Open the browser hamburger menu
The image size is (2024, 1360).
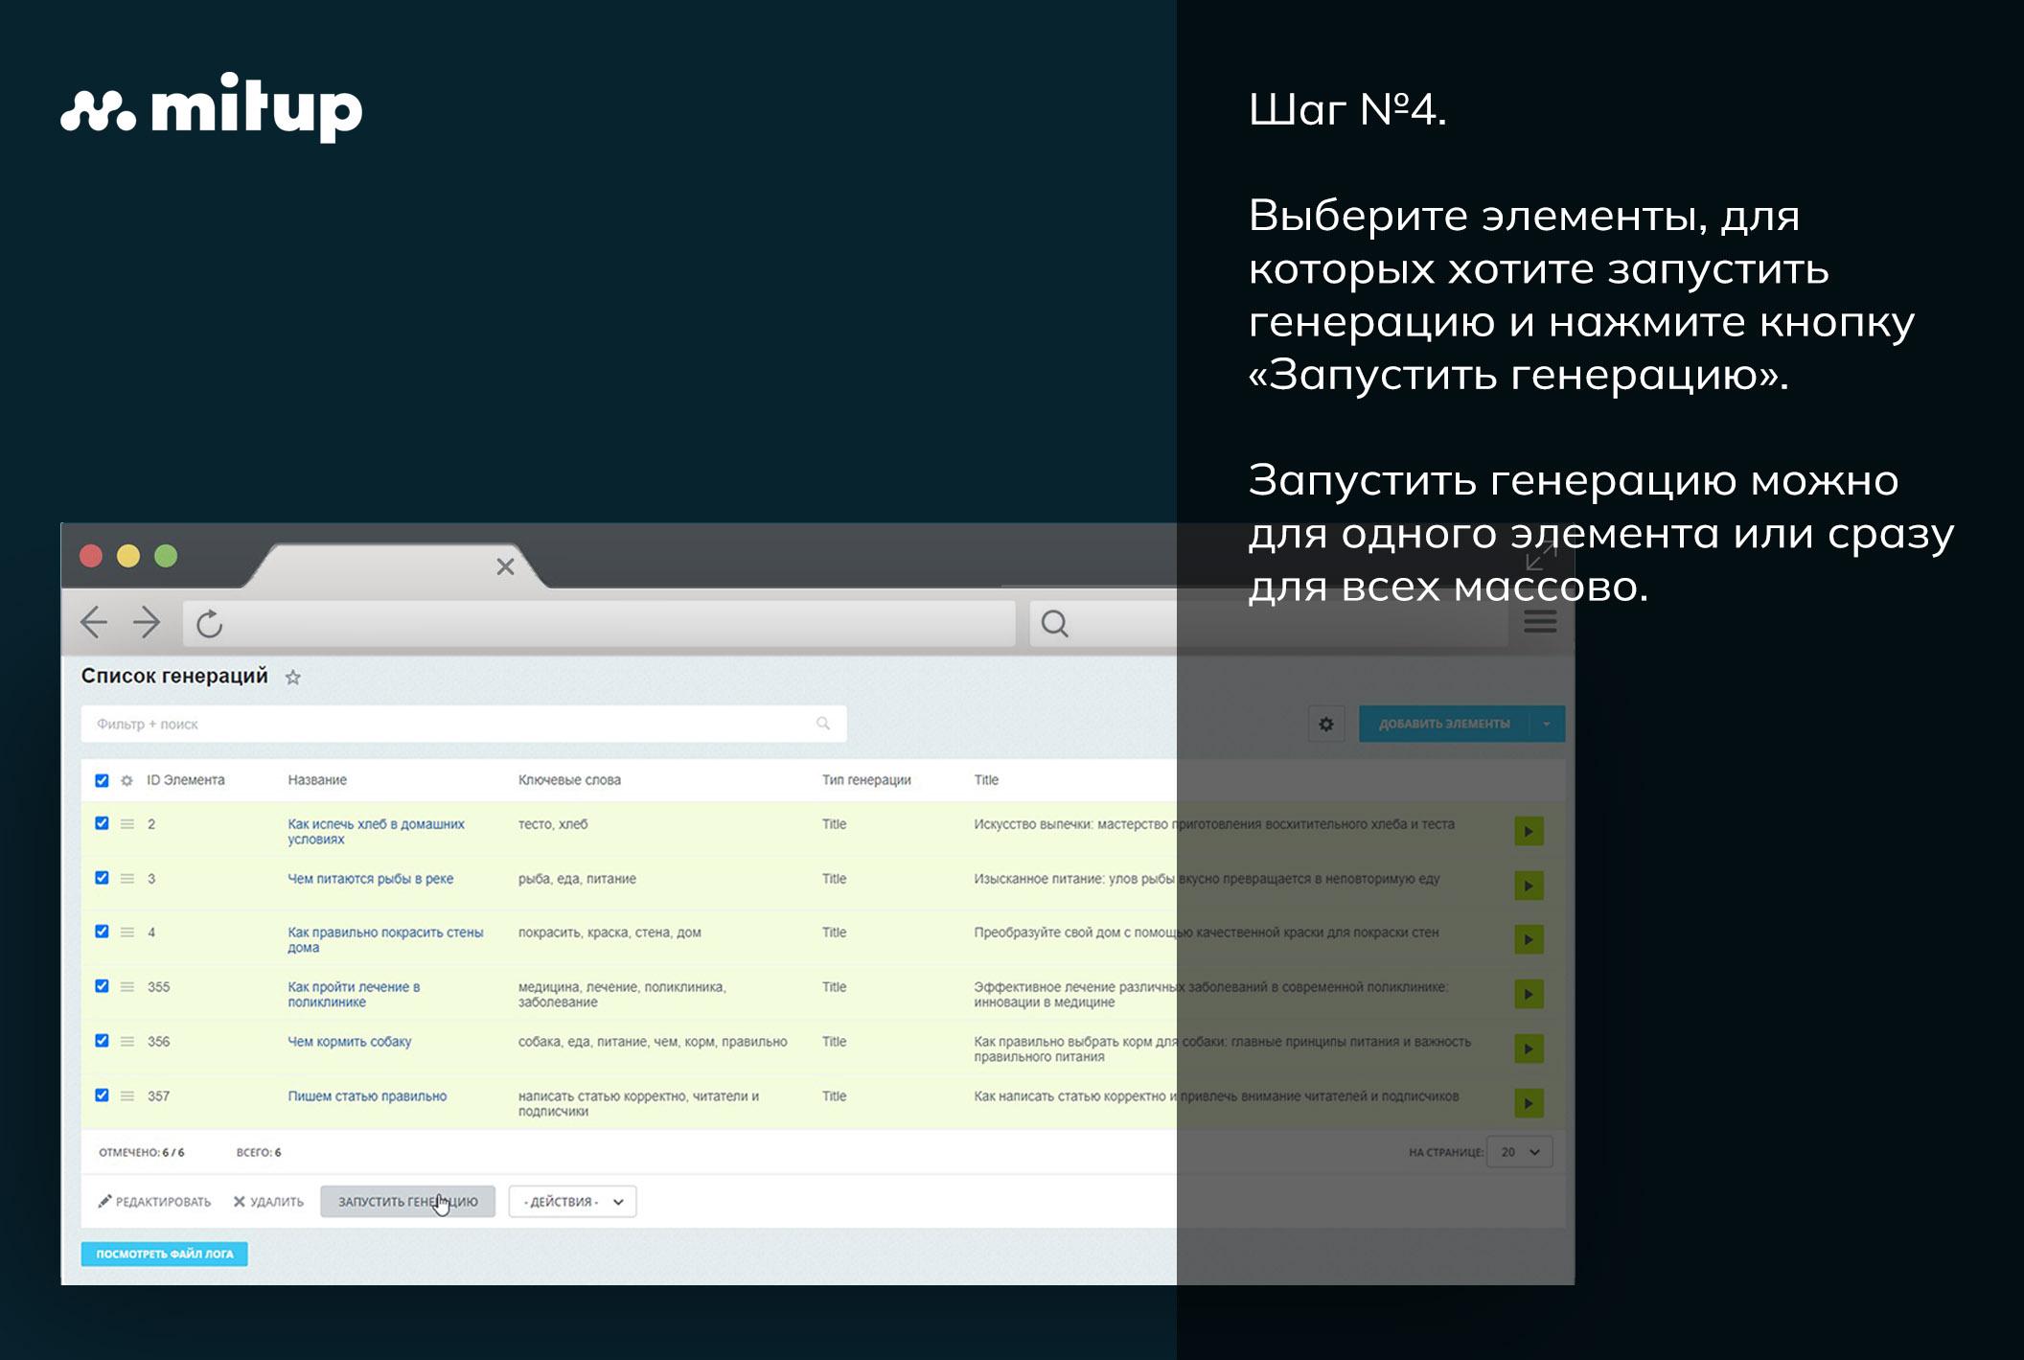(1540, 622)
